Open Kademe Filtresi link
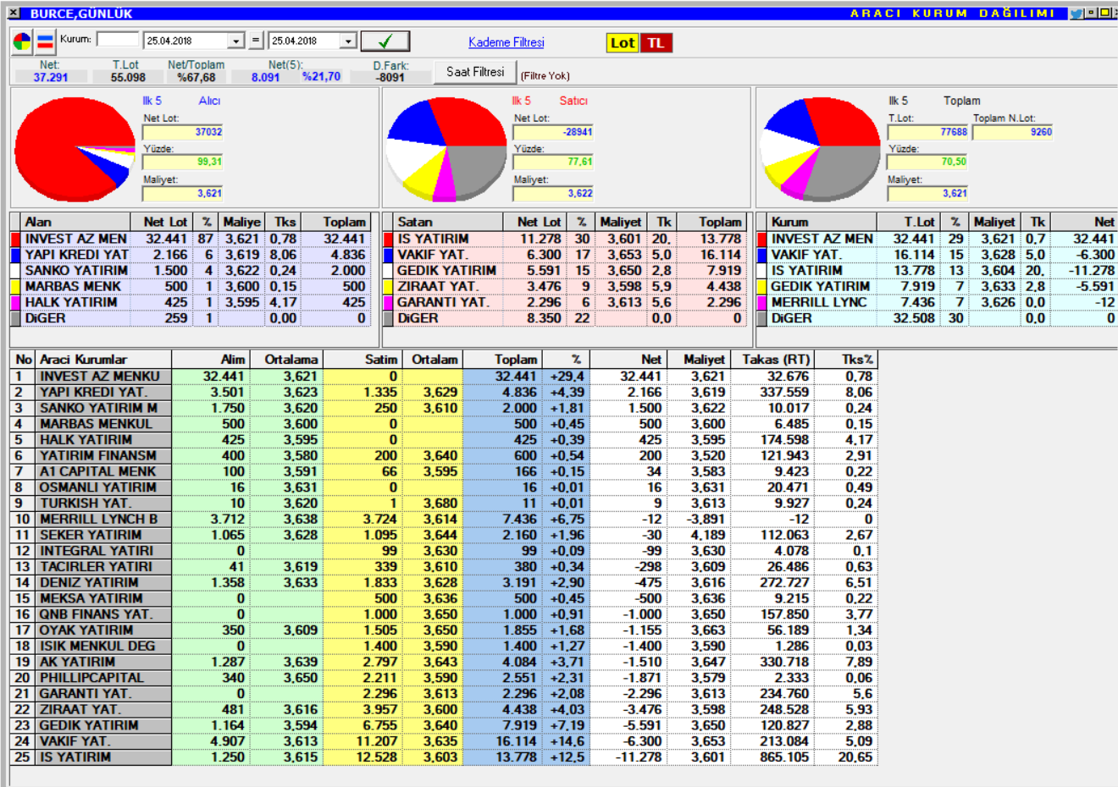The width and height of the screenshot is (1118, 787). pyautogui.click(x=506, y=42)
